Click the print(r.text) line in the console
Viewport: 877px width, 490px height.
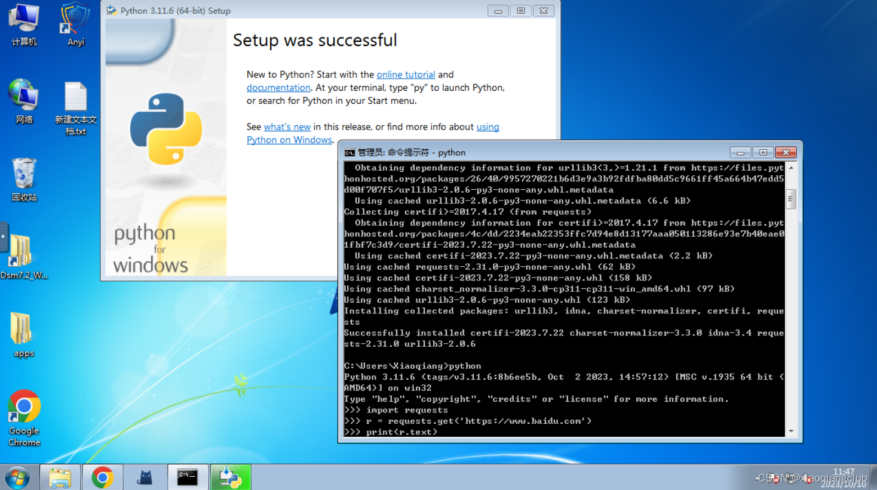coord(391,432)
